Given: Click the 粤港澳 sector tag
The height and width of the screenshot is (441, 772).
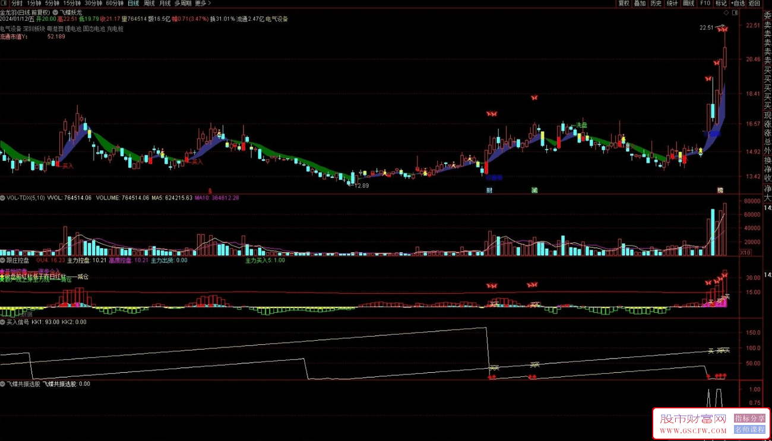Looking at the screenshot, I should pyautogui.click(x=55, y=28).
